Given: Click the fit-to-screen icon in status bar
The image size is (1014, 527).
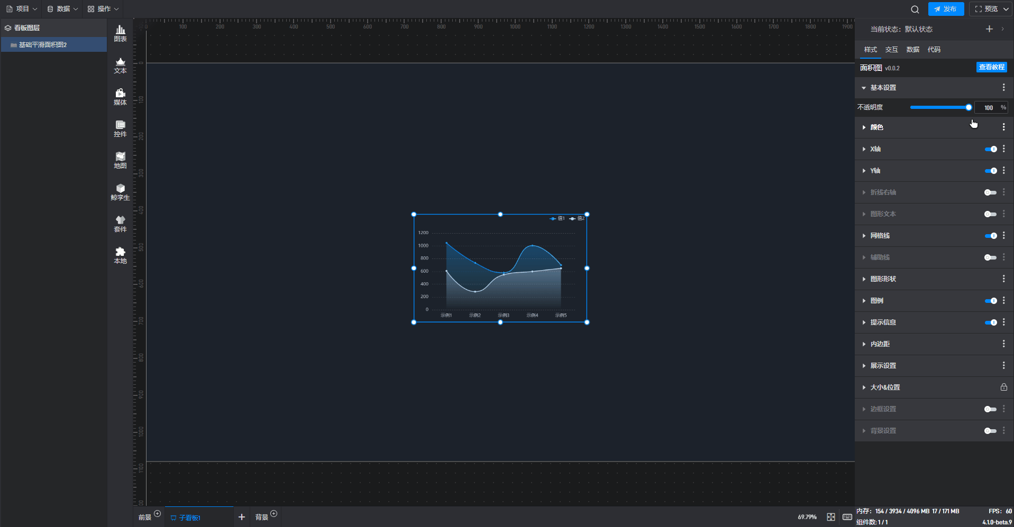Looking at the screenshot, I should click(x=831, y=517).
